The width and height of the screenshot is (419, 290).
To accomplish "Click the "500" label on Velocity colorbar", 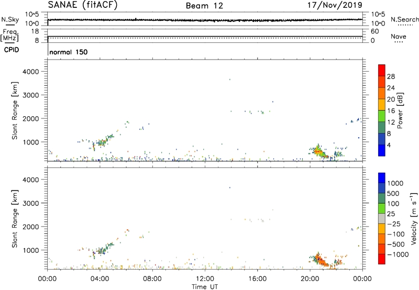I will click(393, 194).
